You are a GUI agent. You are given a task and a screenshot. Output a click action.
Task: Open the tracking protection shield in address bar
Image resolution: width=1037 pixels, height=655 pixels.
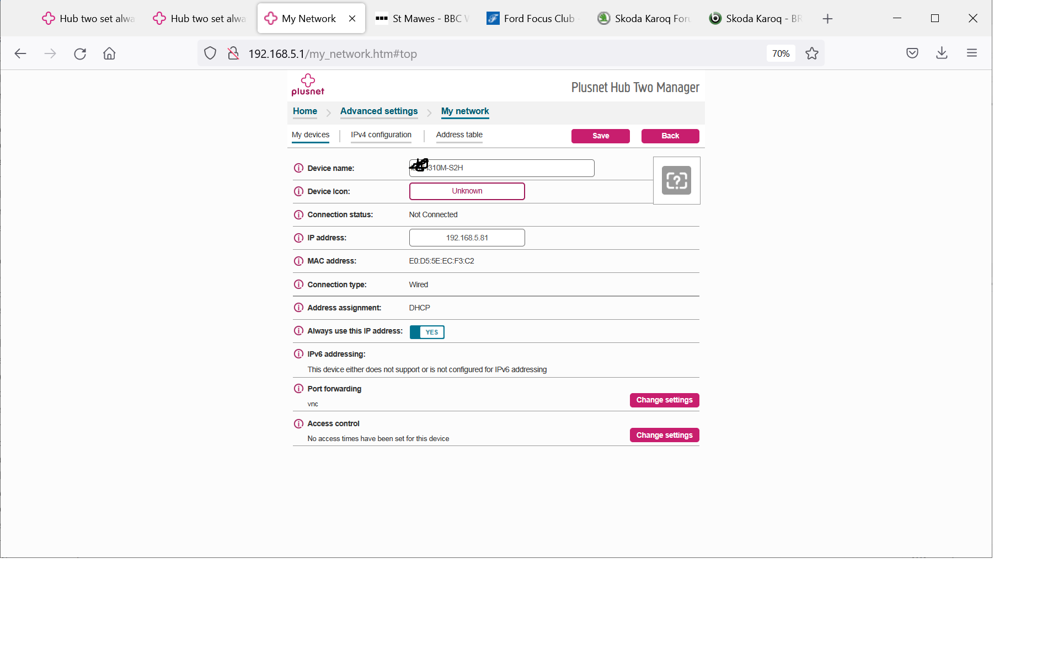(x=210, y=53)
